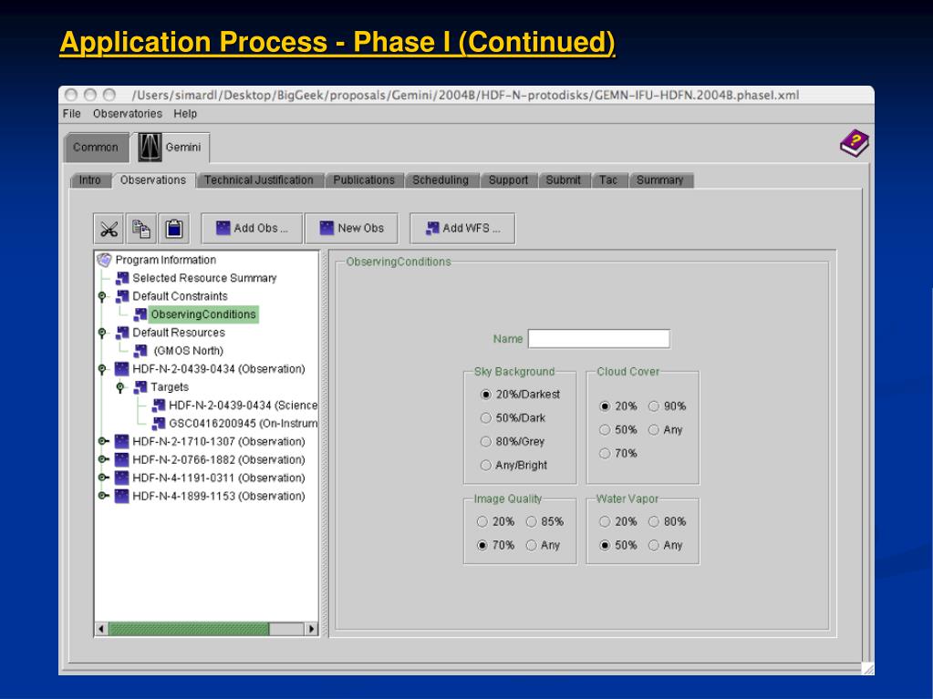Open the Support tab
The height and width of the screenshot is (699, 933).
click(x=508, y=180)
